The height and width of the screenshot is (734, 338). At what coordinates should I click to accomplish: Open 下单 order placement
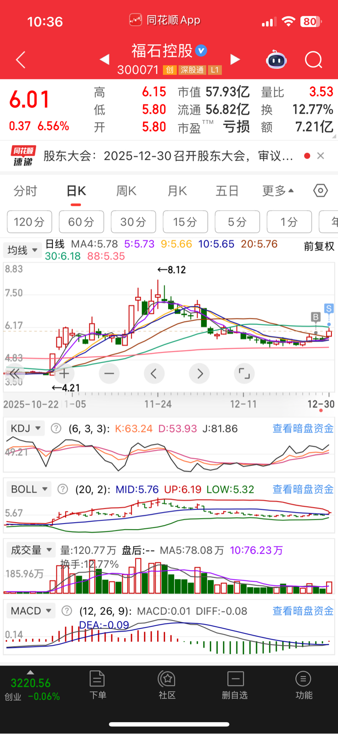tap(97, 685)
